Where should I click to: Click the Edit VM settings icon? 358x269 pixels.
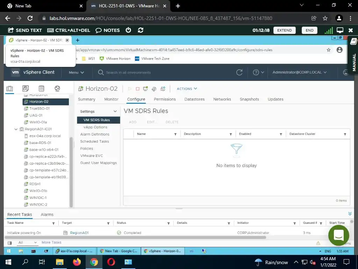(x=154, y=89)
